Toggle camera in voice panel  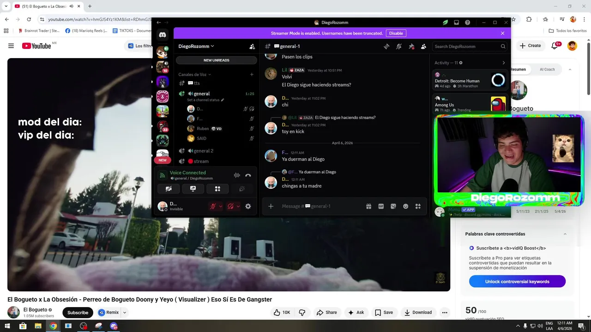pos(169,189)
